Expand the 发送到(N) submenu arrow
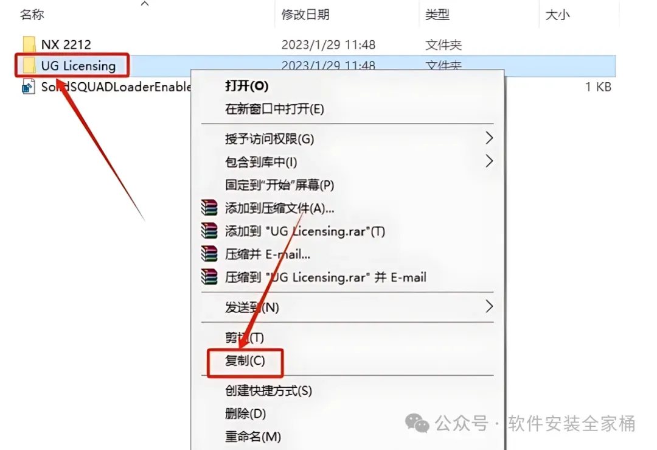This screenshot has width=657, height=450. point(488,306)
